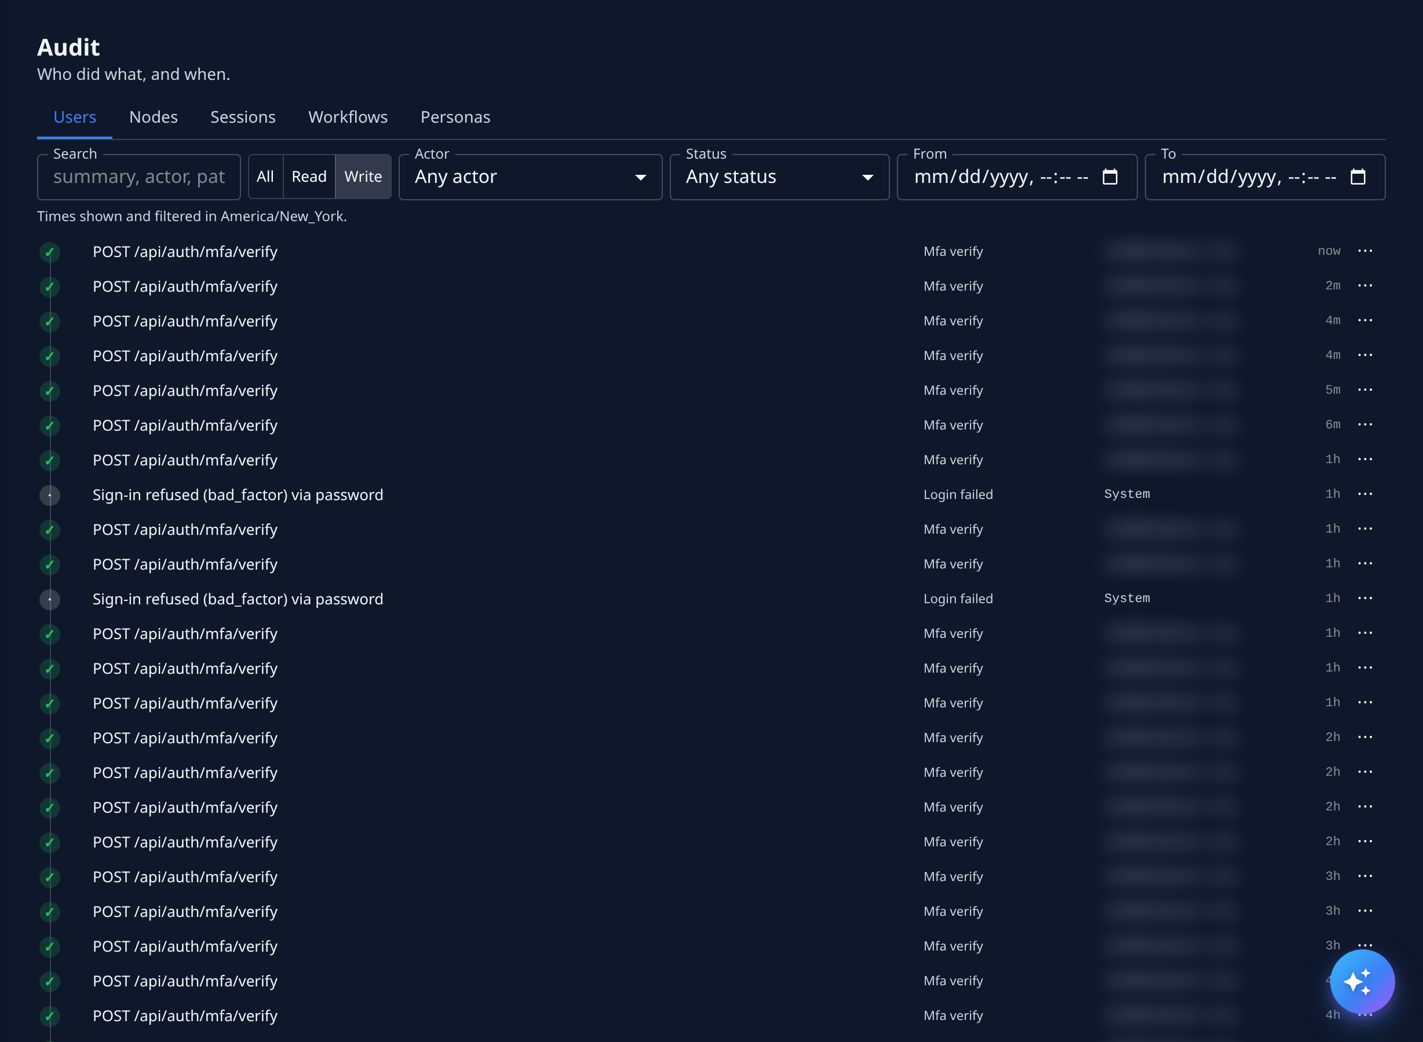The height and width of the screenshot is (1042, 1423).
Task: Click the Audit page heading
Action: (x=68, y=47)
